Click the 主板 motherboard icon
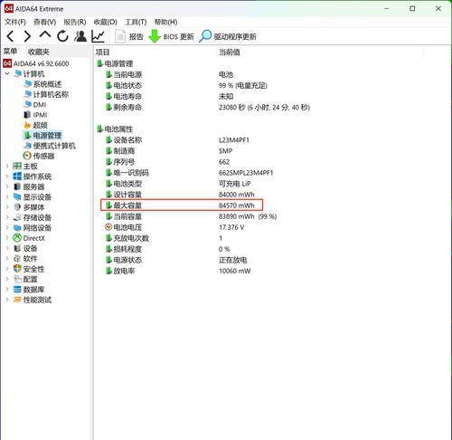The height and width of the screenshot is (440, 452). (17, 166)
